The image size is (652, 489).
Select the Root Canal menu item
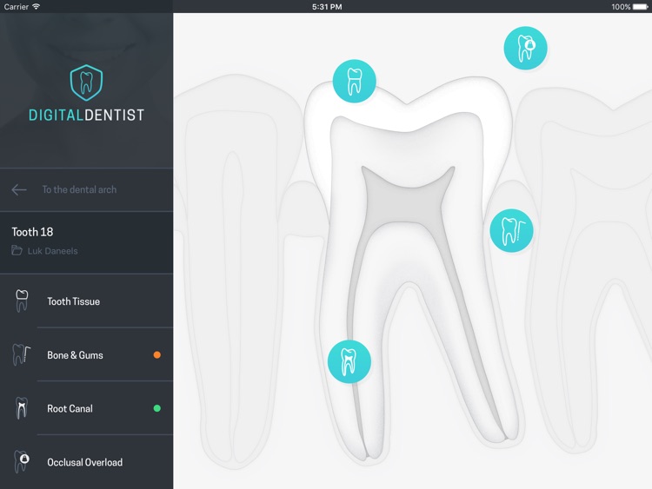(86, 408)
